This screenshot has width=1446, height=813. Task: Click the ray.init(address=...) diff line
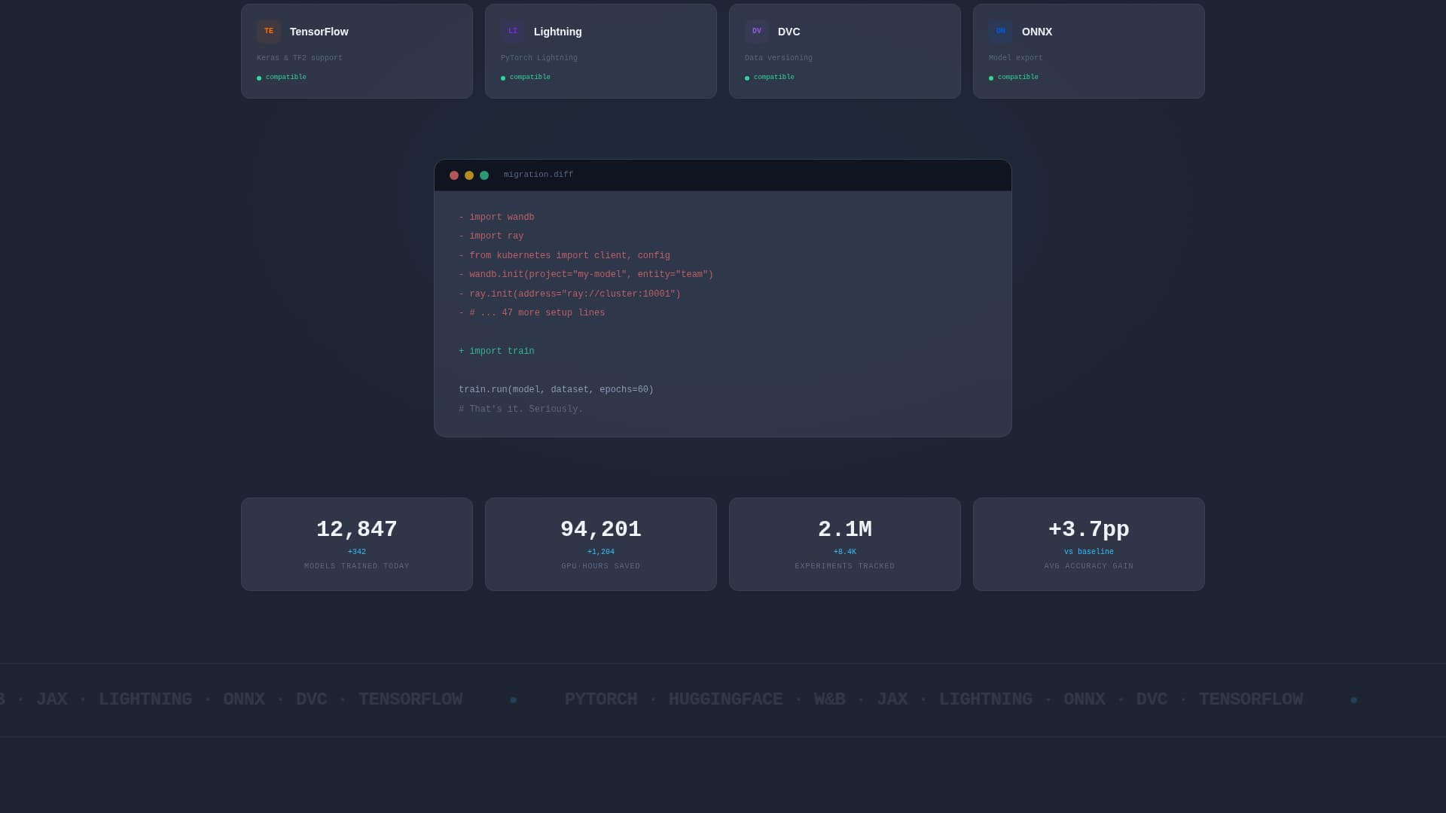coord(569,294)
